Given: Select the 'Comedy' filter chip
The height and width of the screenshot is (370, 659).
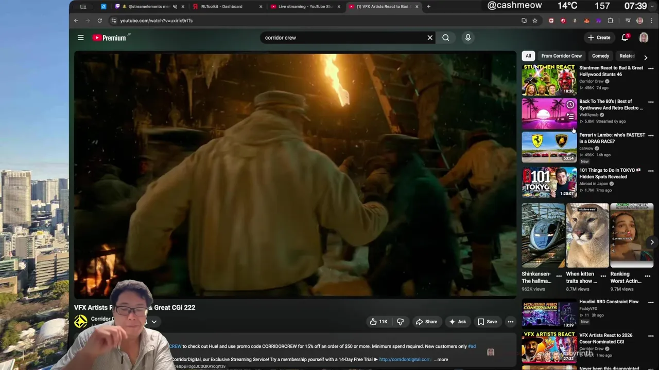Looking at the screenshot, I should [600, 56].
